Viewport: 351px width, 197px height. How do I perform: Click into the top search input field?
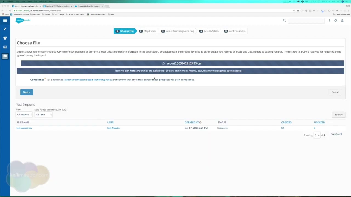click(x=306, y=21)
